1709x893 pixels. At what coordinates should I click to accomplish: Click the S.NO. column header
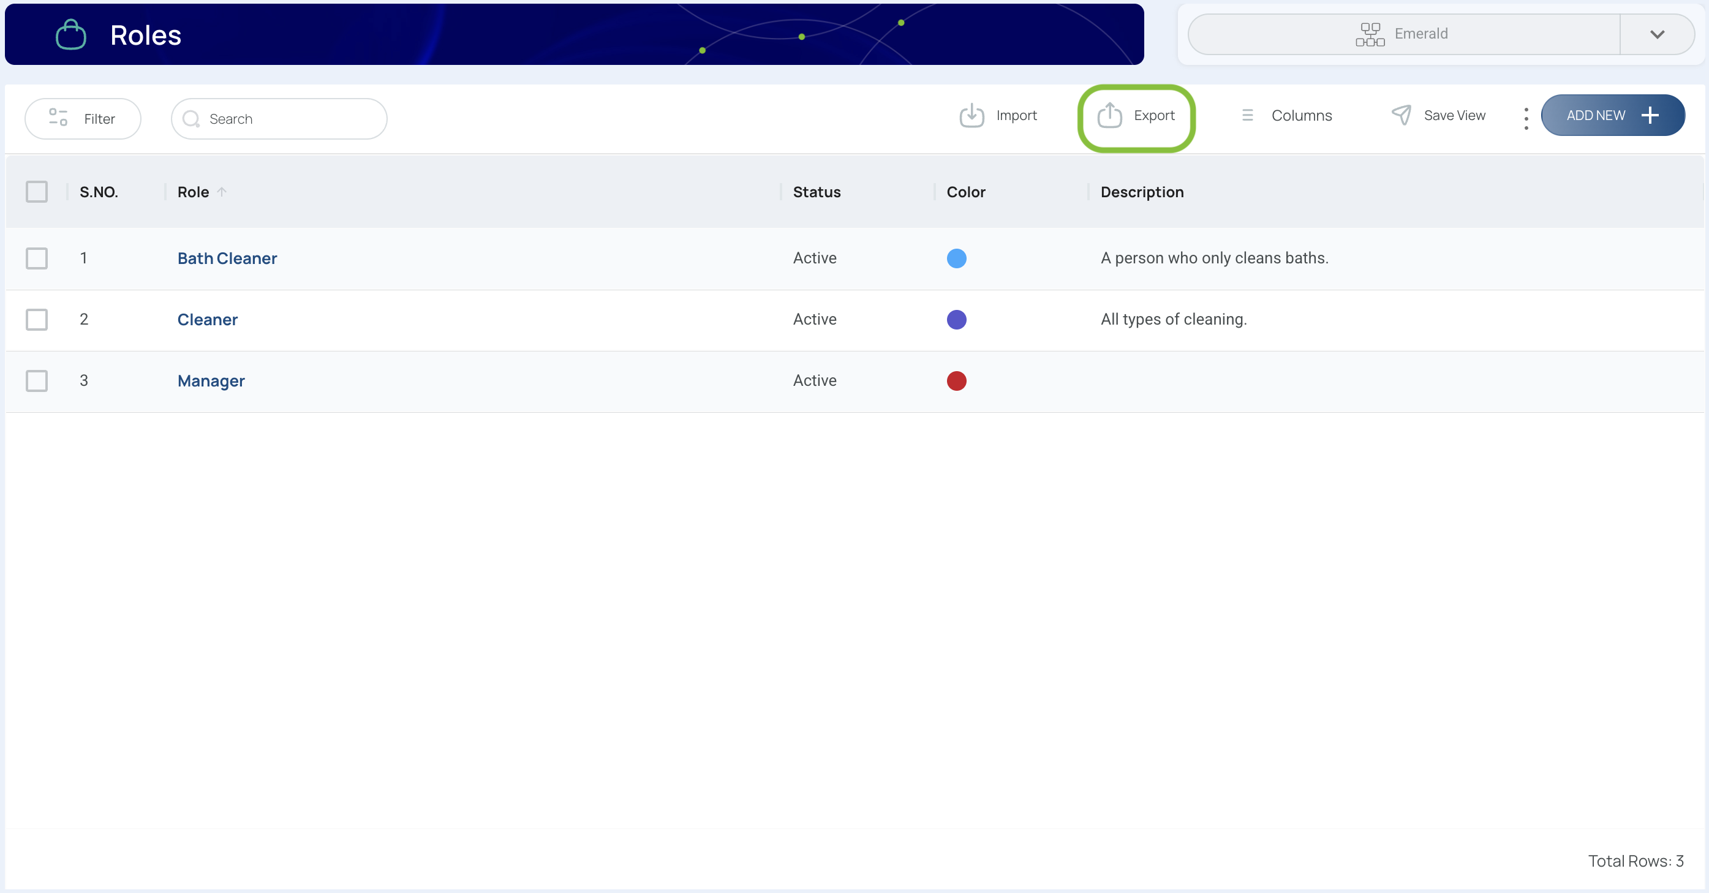99,192
